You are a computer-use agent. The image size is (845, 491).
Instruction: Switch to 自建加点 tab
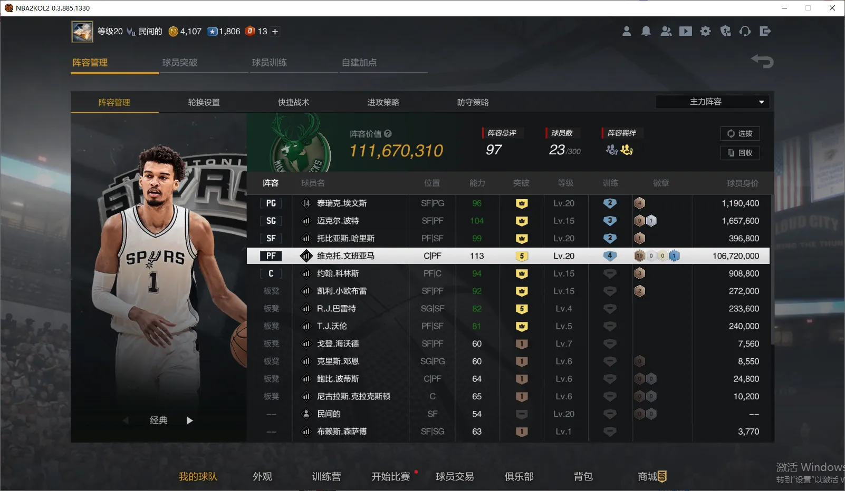point(359,63)
